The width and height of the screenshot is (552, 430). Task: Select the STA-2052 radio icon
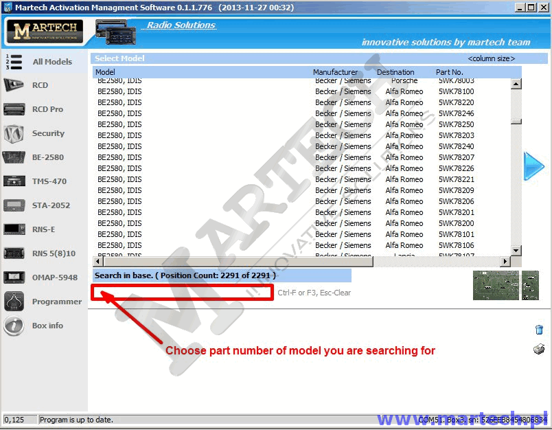click(14, 205)
